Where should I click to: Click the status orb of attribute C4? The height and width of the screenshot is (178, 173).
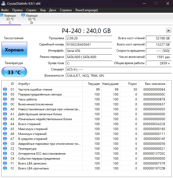coord(5,158)
